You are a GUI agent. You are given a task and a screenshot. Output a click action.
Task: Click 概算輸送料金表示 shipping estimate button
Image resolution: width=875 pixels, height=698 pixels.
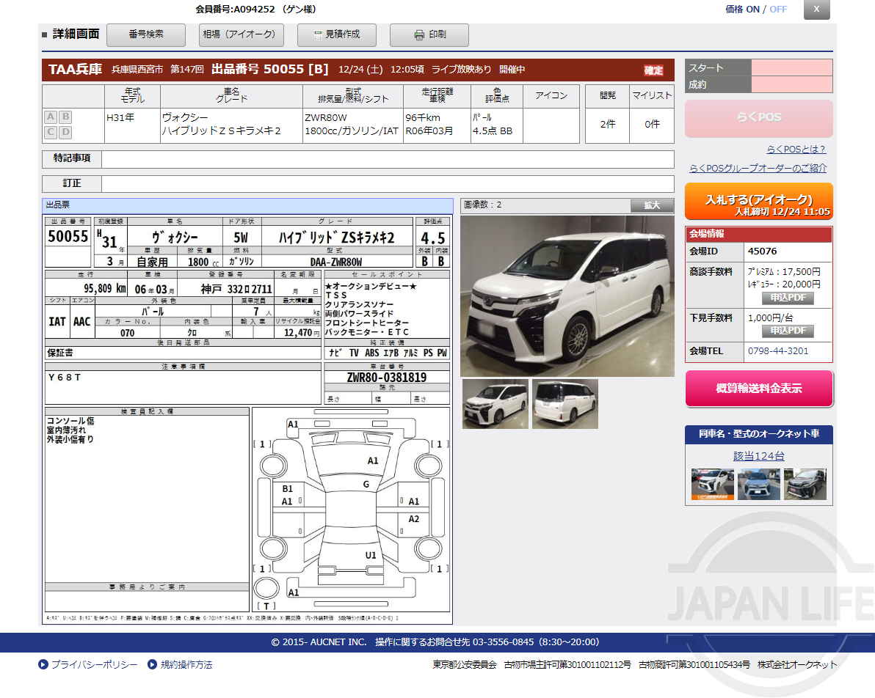click(x=759, y=388)
